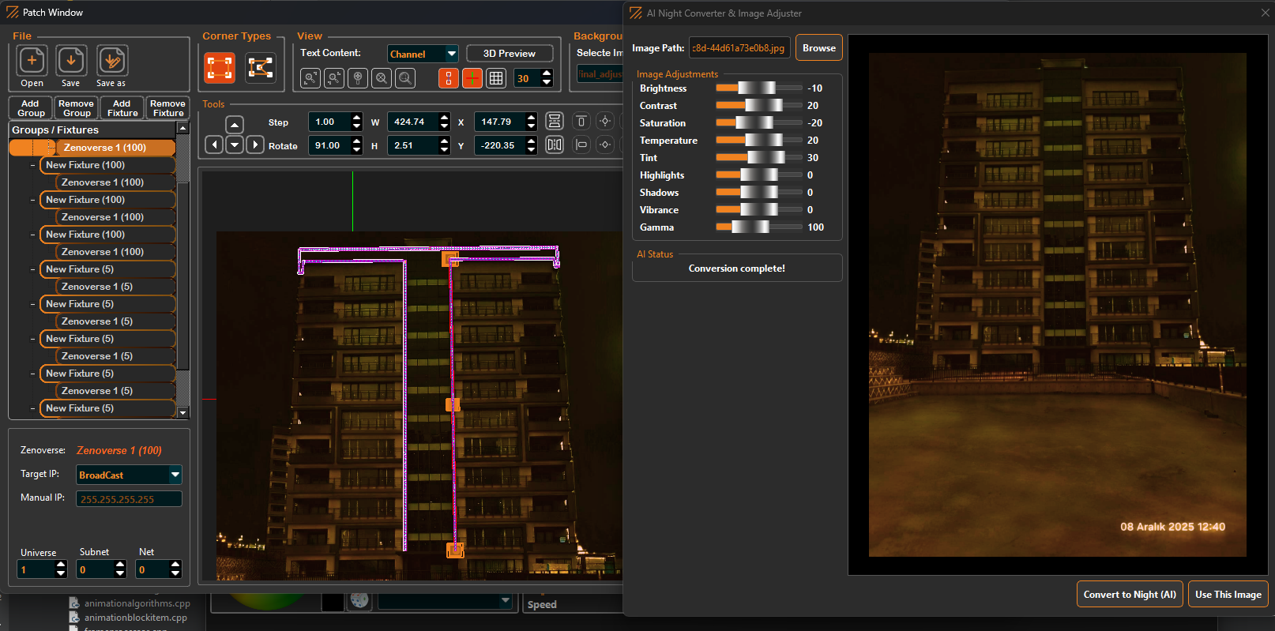Click the Manual IP input field
This screenshot has width=1275, height=631.
point(129,499)
